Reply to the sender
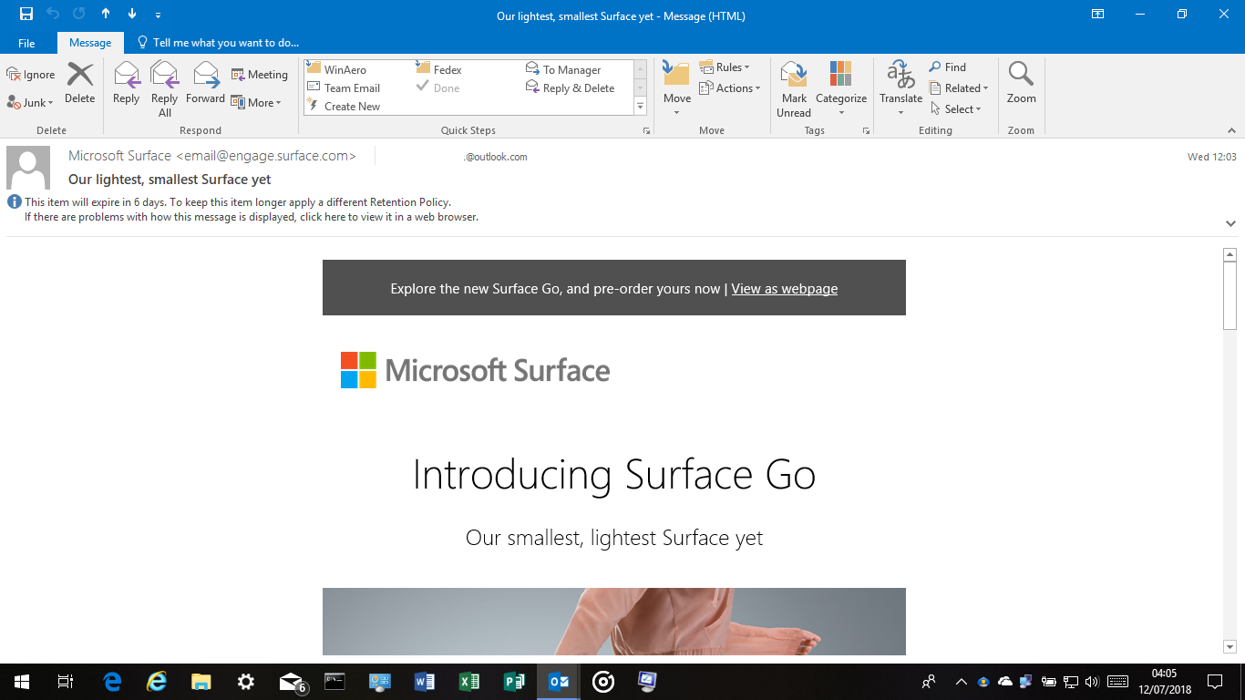The height and width of the screenshot is (700, 1245). [x=126, y=84]
